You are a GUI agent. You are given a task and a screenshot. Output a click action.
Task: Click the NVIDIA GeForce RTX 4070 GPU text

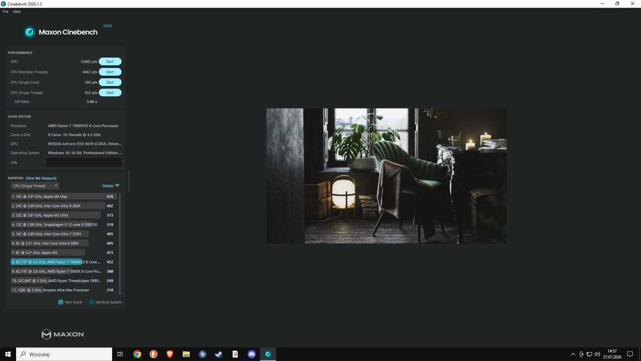click(x=85, y=144)
